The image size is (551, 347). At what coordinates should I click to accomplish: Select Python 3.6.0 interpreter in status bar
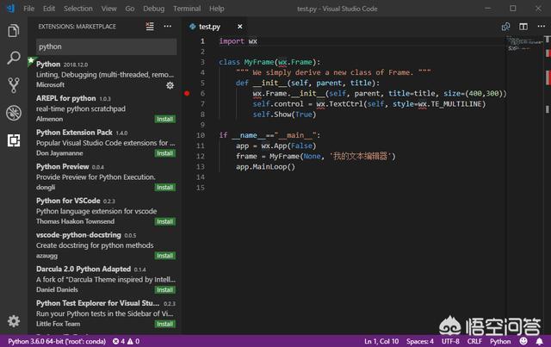pos(57,341)
